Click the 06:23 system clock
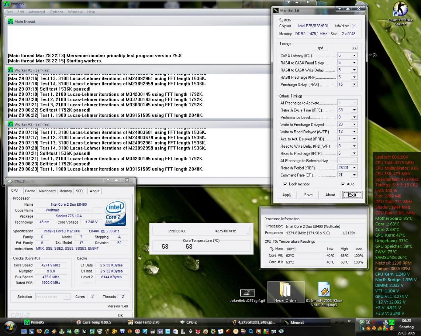The image size is (421, 336). pos(406,320)
